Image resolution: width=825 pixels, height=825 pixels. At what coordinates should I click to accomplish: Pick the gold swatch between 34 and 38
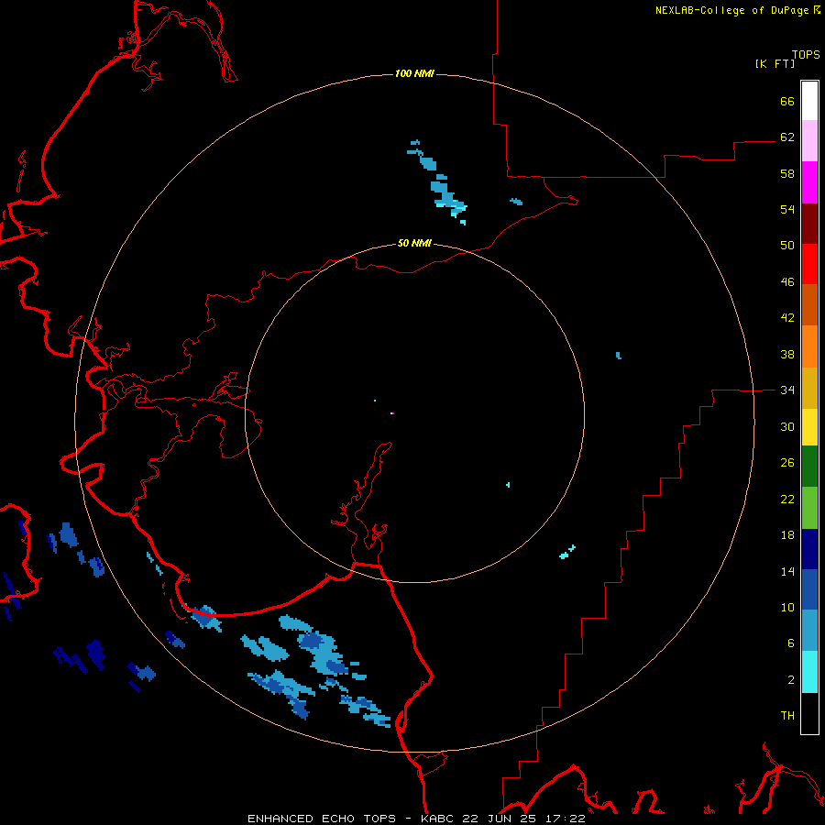pyautogui.click(x=809, y=388)
